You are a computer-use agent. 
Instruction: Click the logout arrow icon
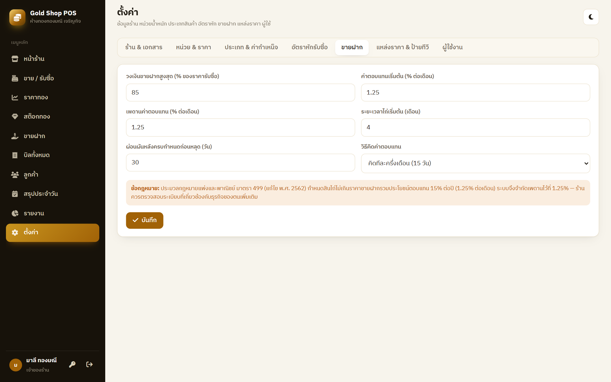coord(89,364)
